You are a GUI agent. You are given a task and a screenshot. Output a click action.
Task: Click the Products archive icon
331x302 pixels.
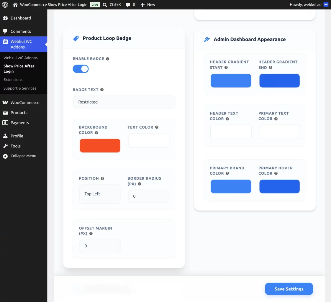point(5,112)
